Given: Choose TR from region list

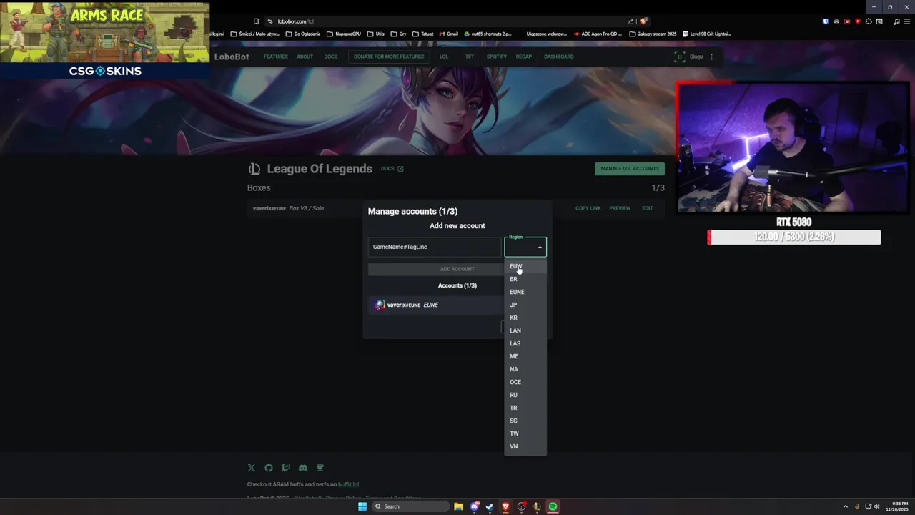Looking at the screenshot, I should click(525, 408).
